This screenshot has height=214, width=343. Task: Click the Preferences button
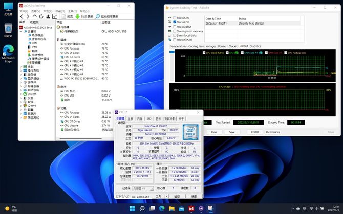point(272,132)
